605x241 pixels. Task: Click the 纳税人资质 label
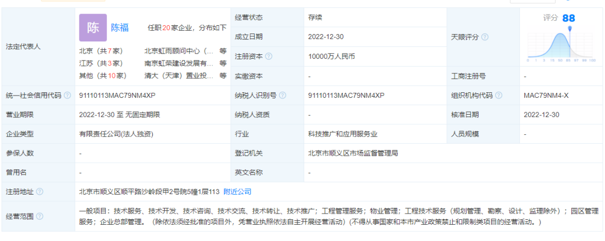[x=252, y=115]
